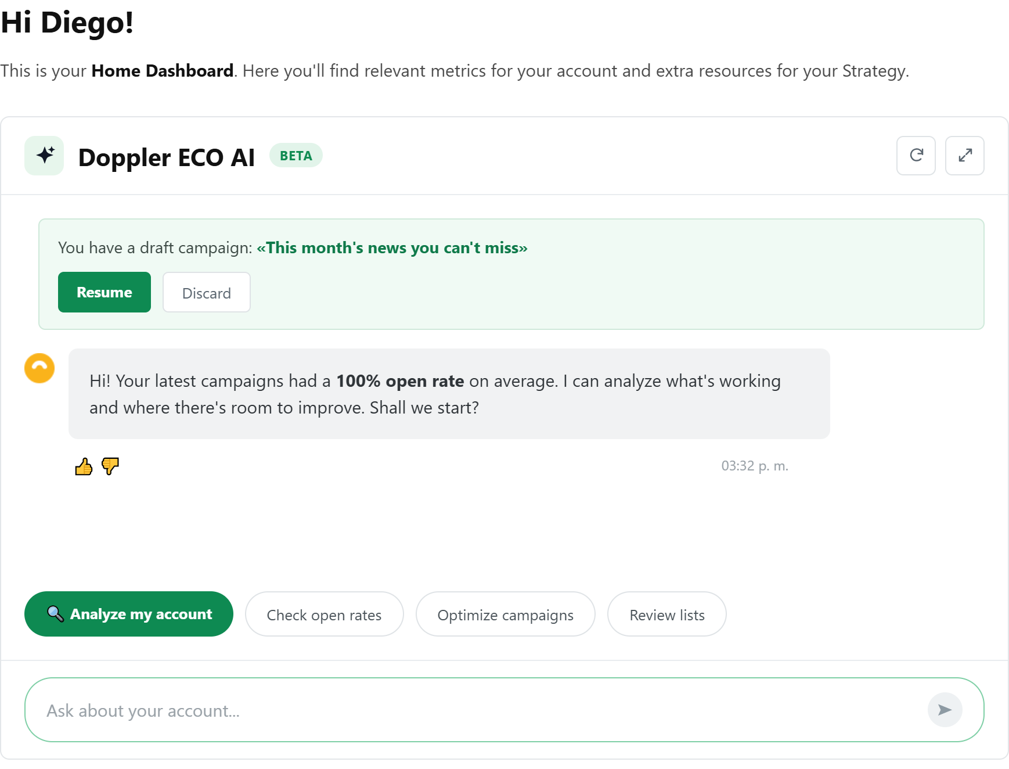Click the BETA badge
The image size is (1009, 769).
point(296,156)
